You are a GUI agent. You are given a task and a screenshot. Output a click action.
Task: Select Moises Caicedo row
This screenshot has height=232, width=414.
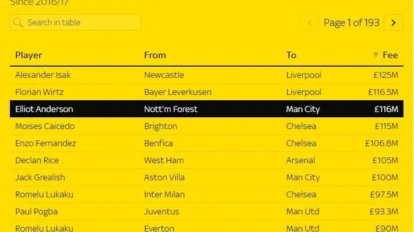tap(206, 126)
